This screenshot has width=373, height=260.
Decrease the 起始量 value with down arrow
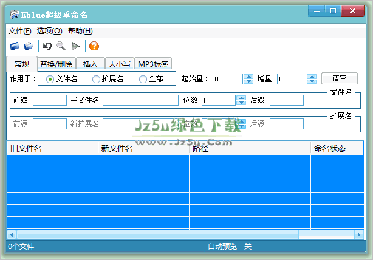(248, 81)
